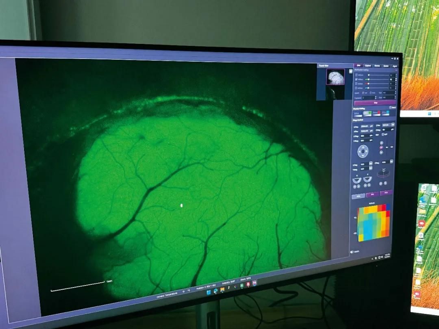Click the icon beside the thumb view
The width and height of the screenshot is (439, 329).
[351, 71]
